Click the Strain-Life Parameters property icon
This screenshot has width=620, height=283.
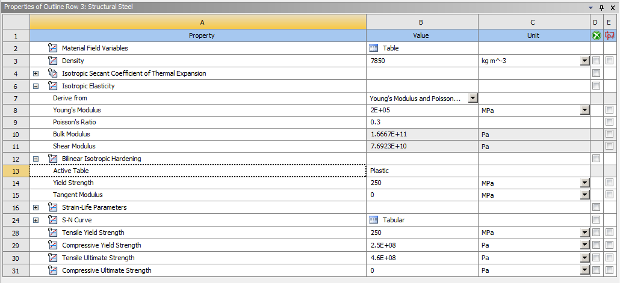pos(52,207)
